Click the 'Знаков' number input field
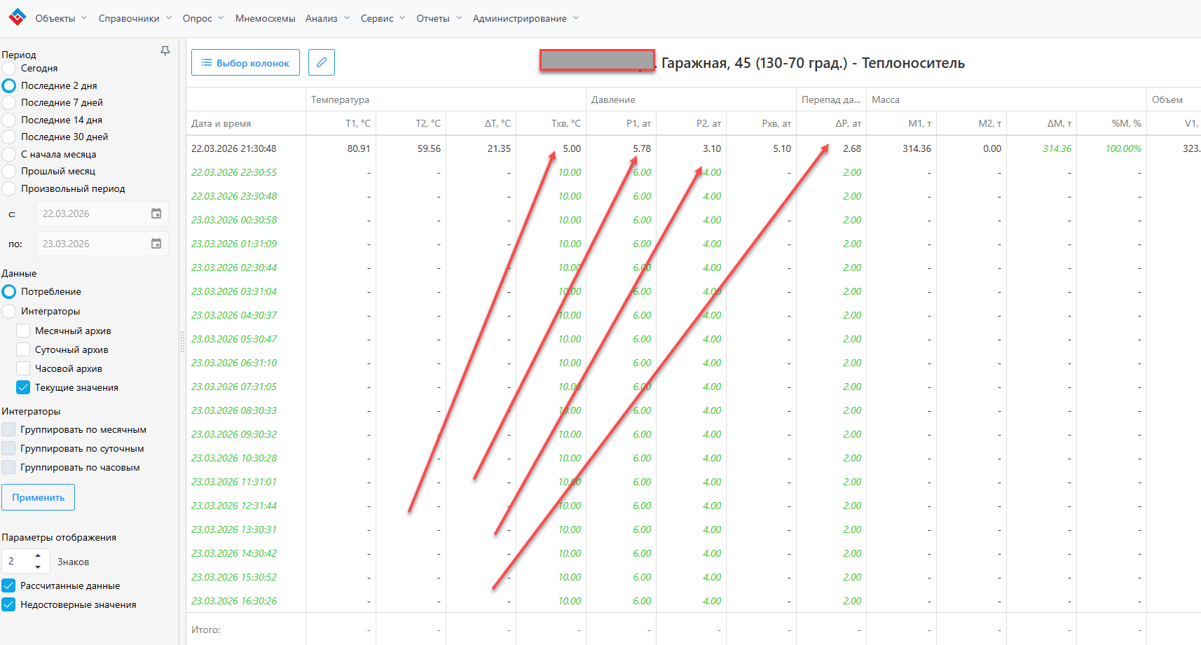 (x=19, y=562)
